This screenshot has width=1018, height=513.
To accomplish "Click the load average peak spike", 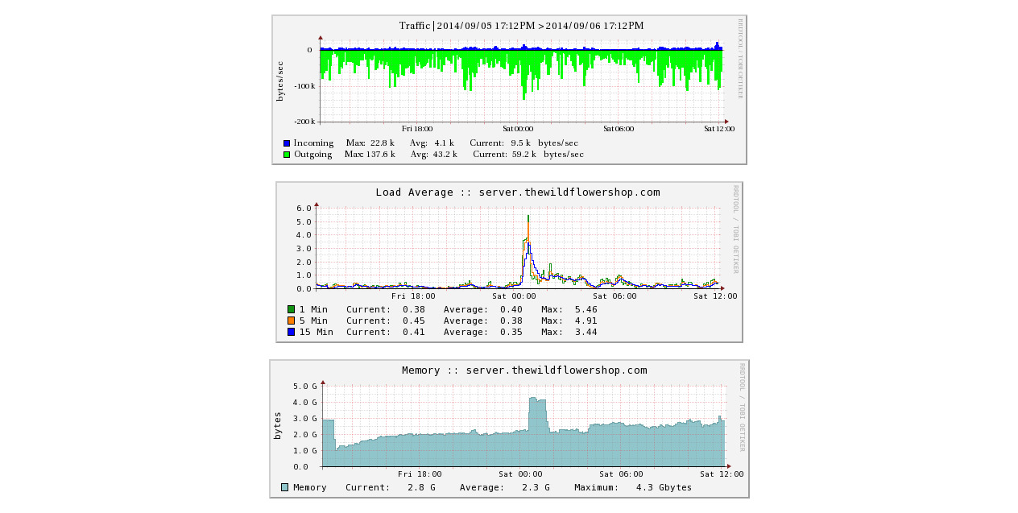I will 528,219.
